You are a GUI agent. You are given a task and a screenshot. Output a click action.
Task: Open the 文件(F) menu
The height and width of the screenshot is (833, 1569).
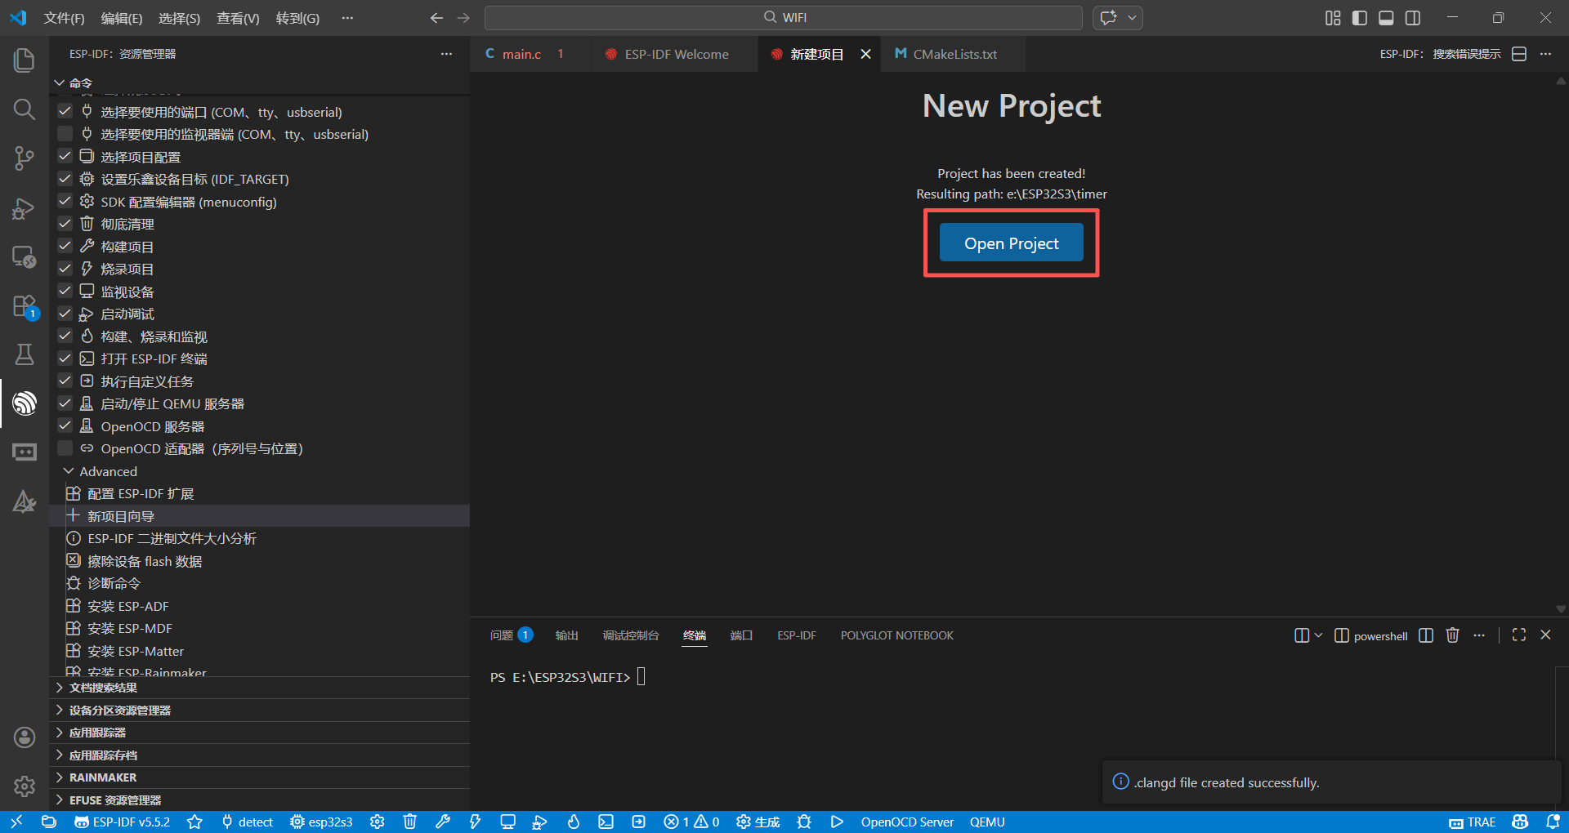click(64, 18)
